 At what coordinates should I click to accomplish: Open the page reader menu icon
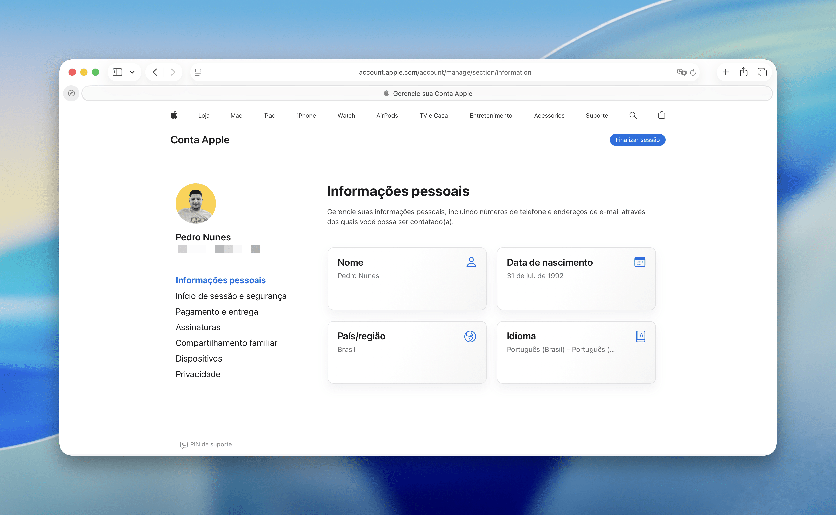198,72
